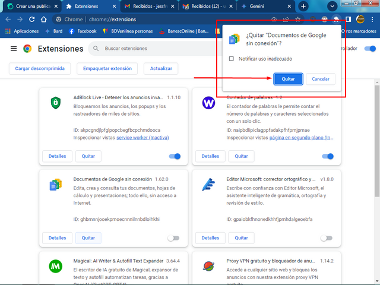Open BDVenlínea personas bookmark
The height and width of the screenshot is (285, 380).
[x=128, y=31]
